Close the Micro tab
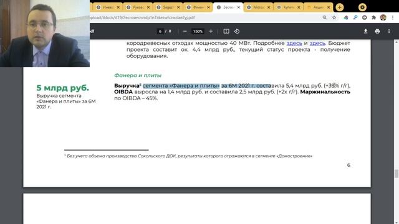The width and height of the screenshot is (399, 224). click(269, 7)
